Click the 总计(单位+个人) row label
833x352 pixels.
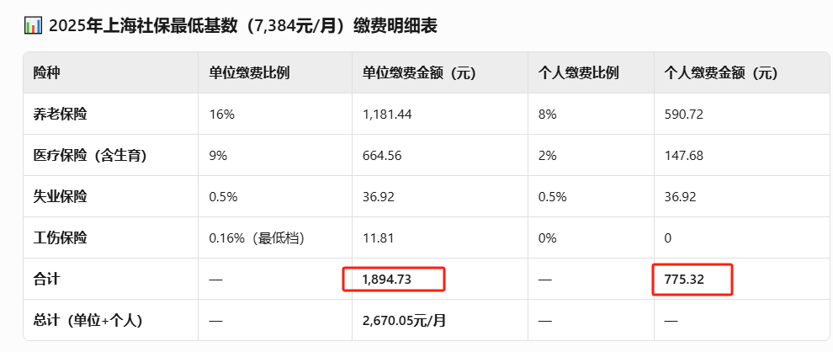click(x=88, y=321)
